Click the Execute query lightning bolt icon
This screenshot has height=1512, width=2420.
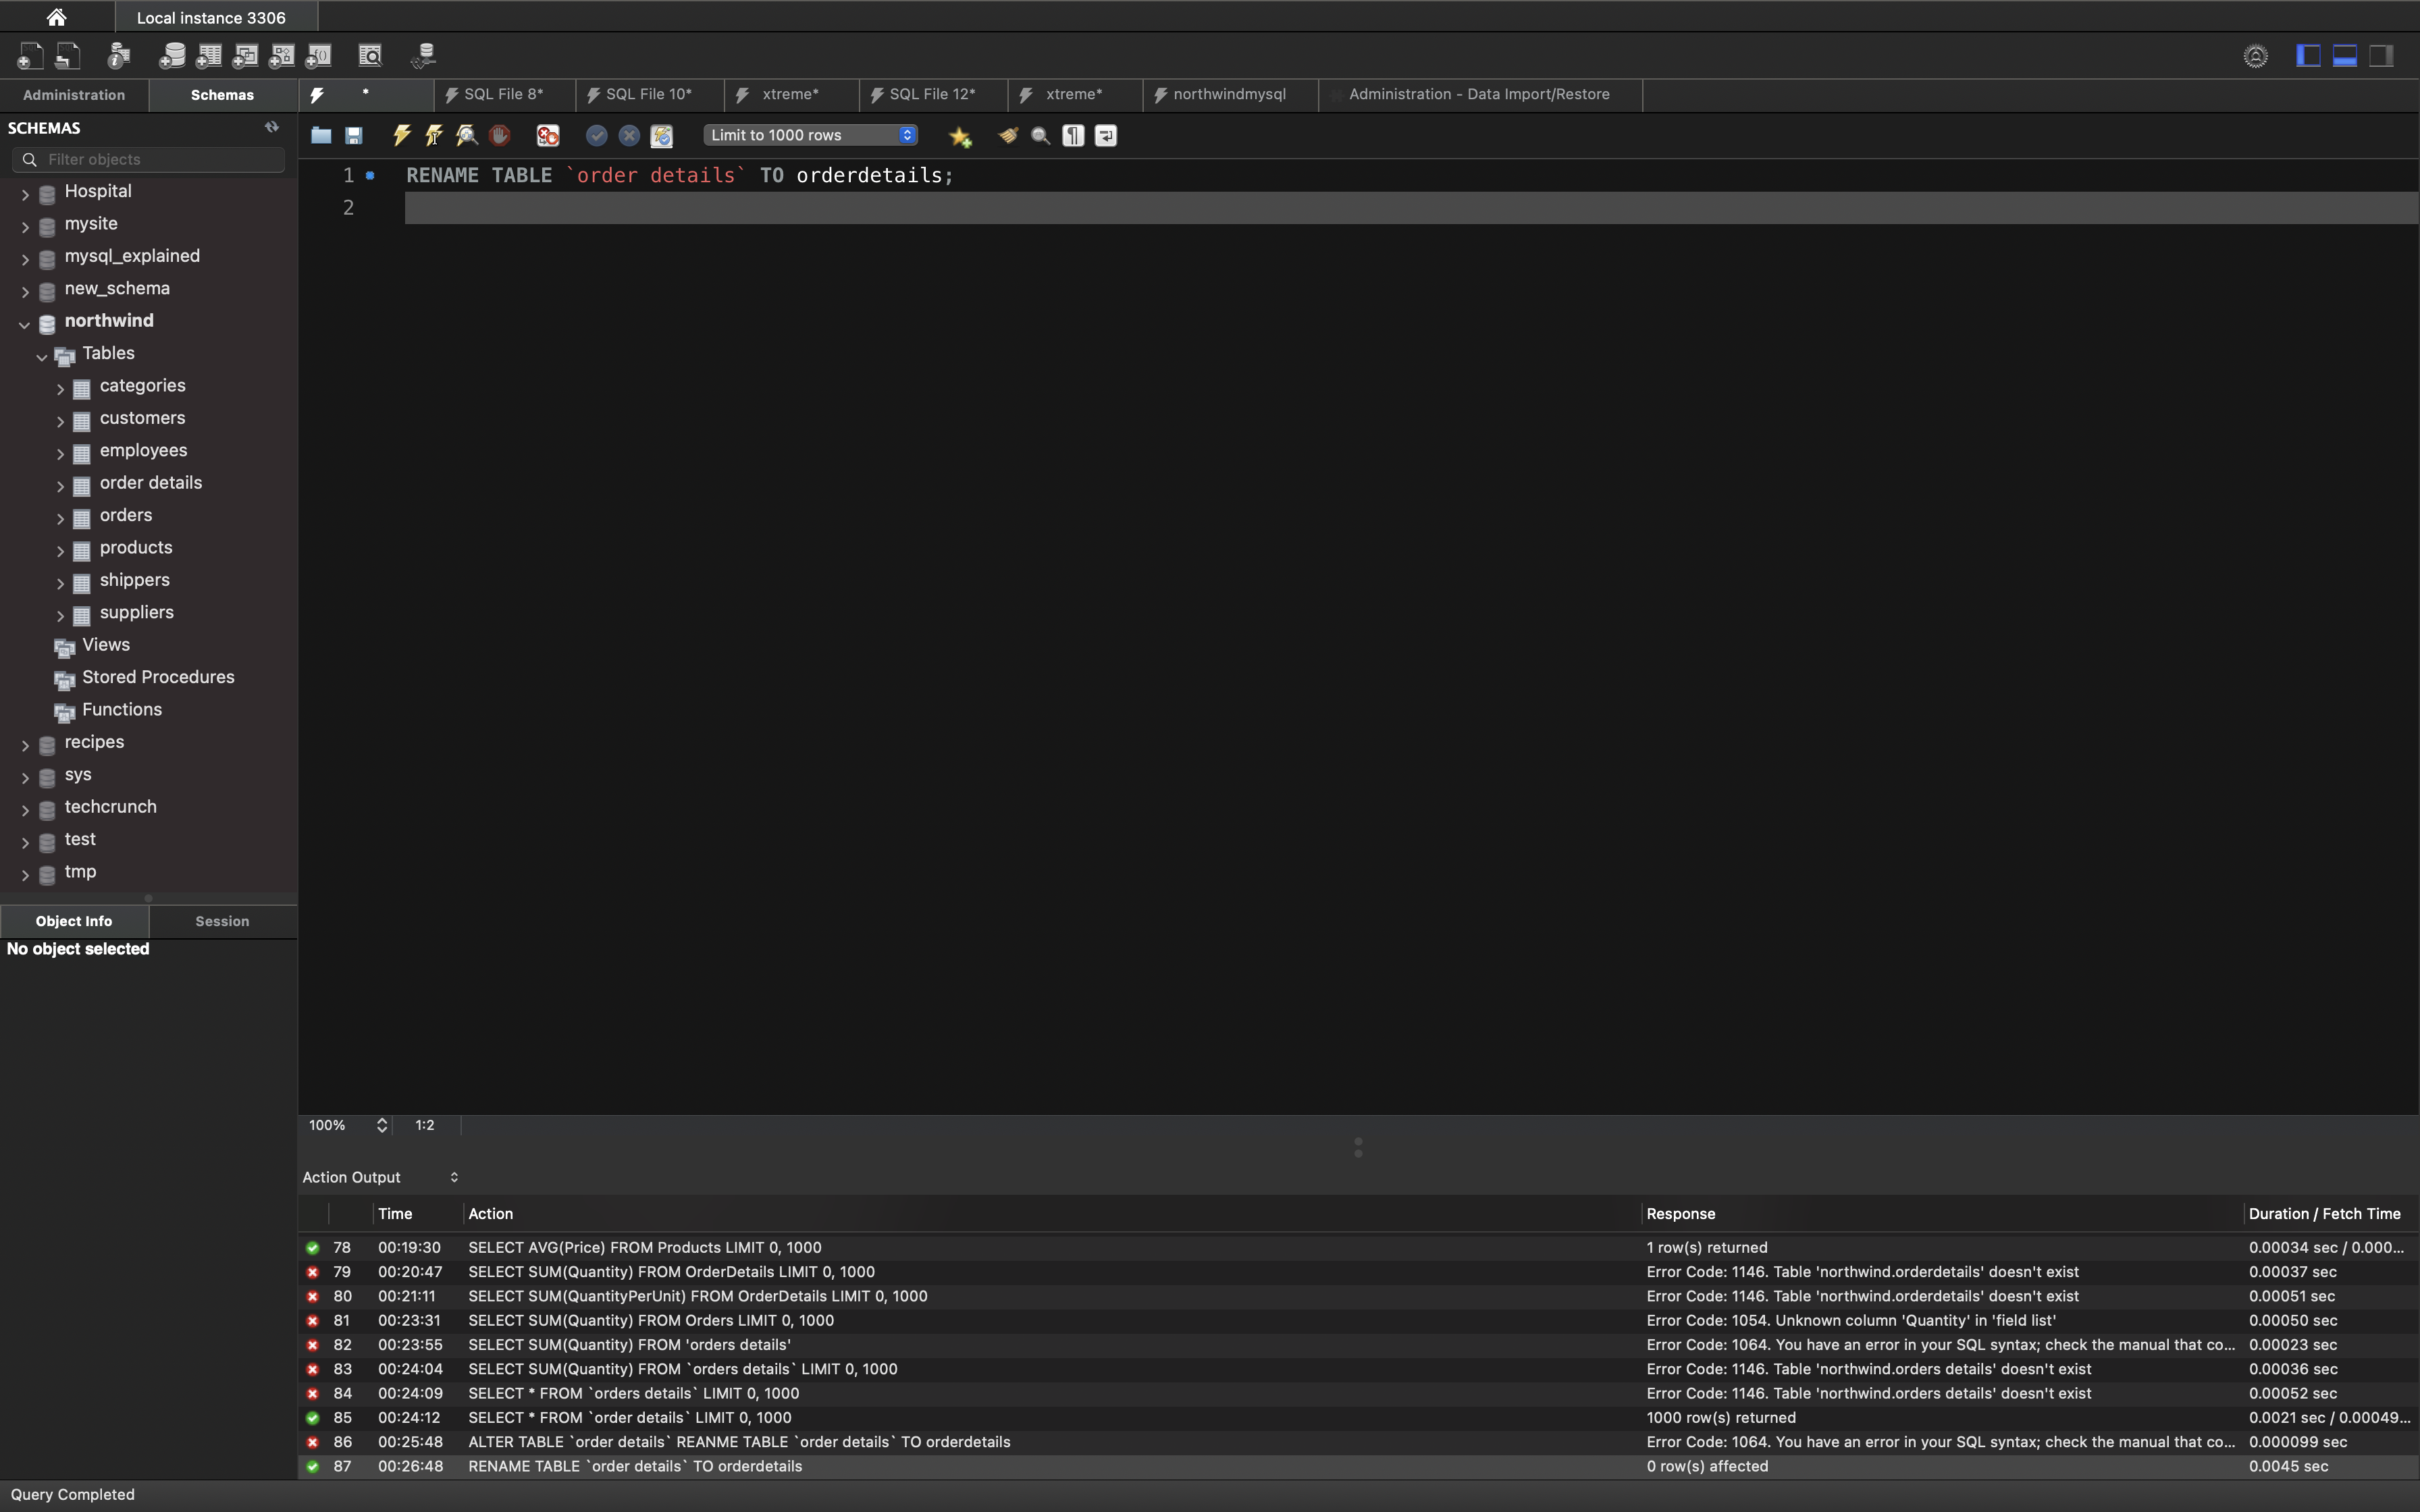click(x=402, y=135)
